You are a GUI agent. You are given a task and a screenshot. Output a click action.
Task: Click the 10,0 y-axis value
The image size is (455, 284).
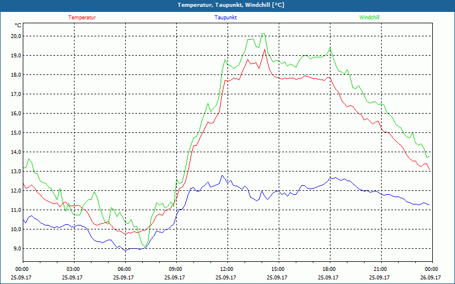[16, 229]
